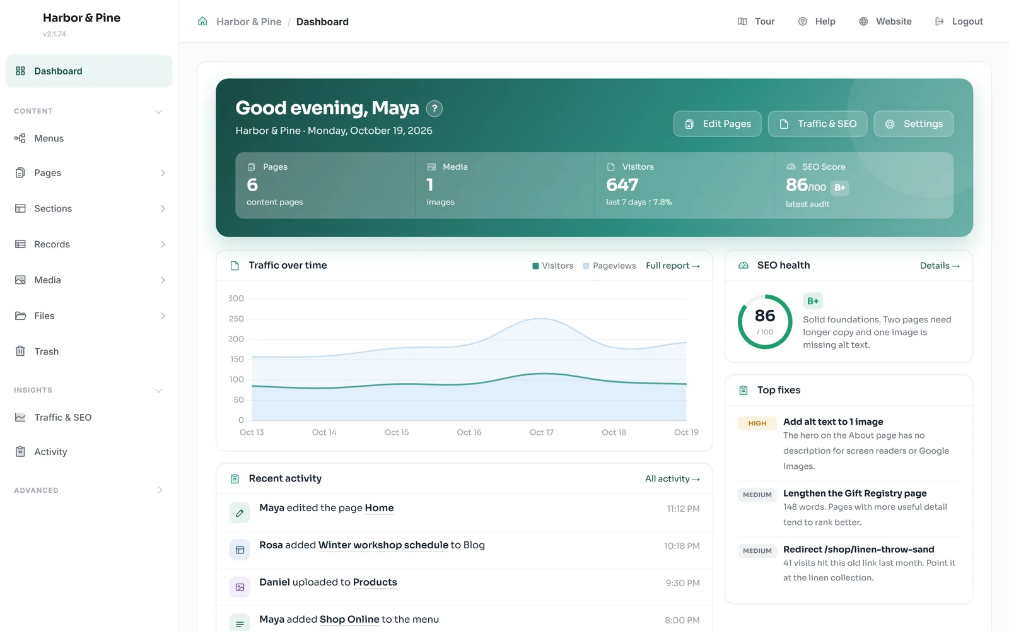Click the Home link in Recent activity

(x=379, y=508)
